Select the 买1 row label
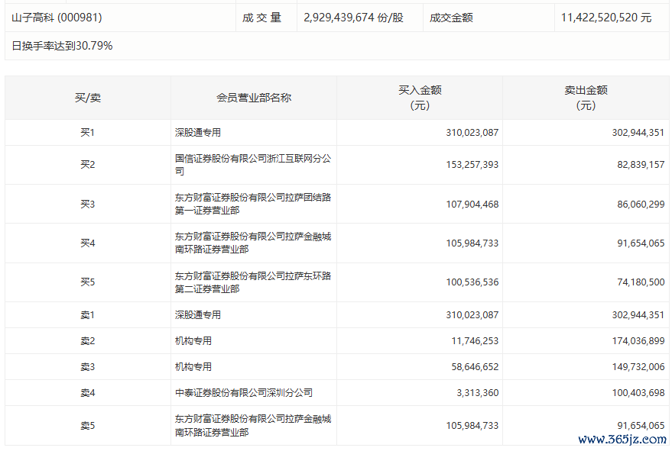 pos(87,133)
